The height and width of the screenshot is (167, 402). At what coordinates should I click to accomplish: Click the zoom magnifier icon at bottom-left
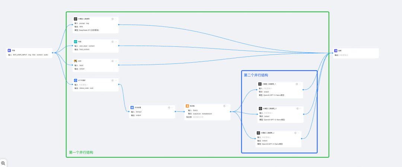(3, 163)
